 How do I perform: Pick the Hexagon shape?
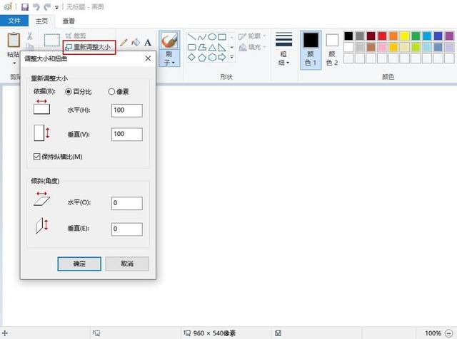[x=212, y=57]
